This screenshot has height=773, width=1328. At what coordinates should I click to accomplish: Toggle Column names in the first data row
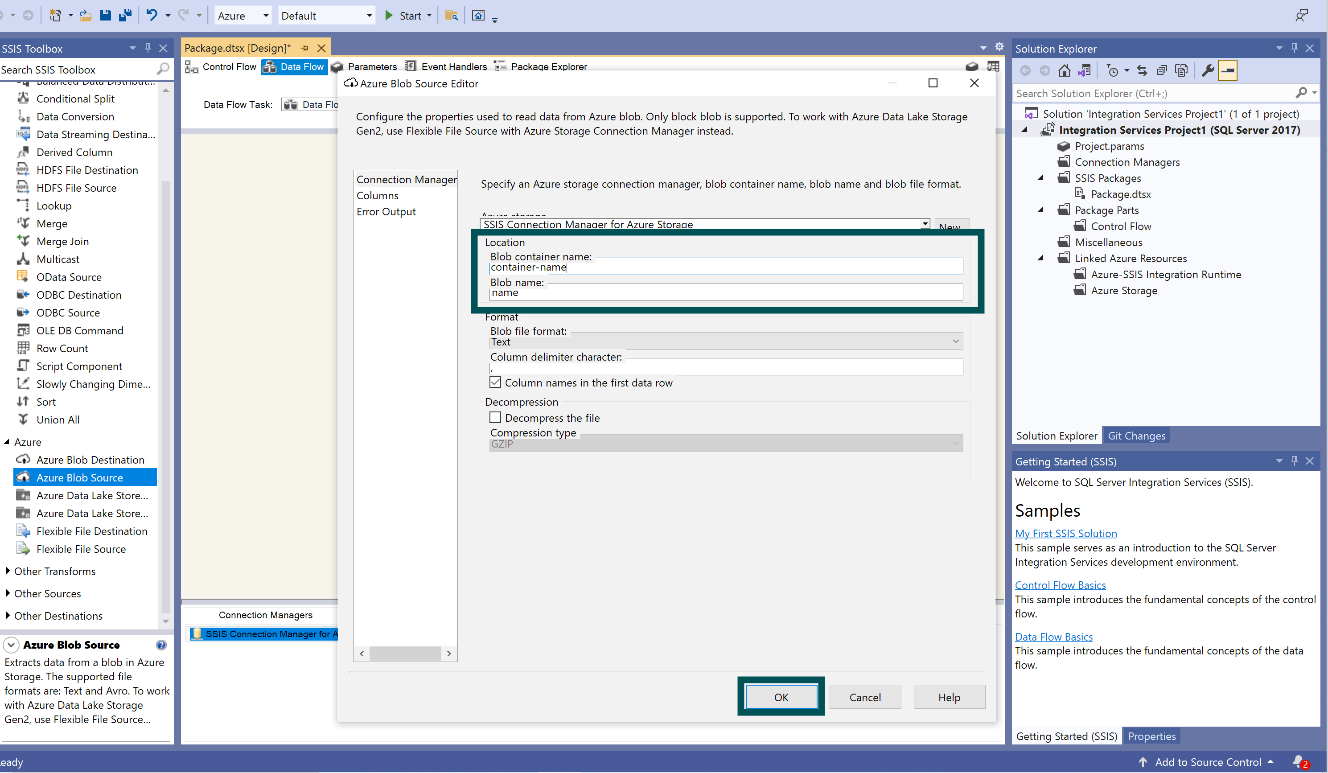pyautogui.click(x=495, y=382)
